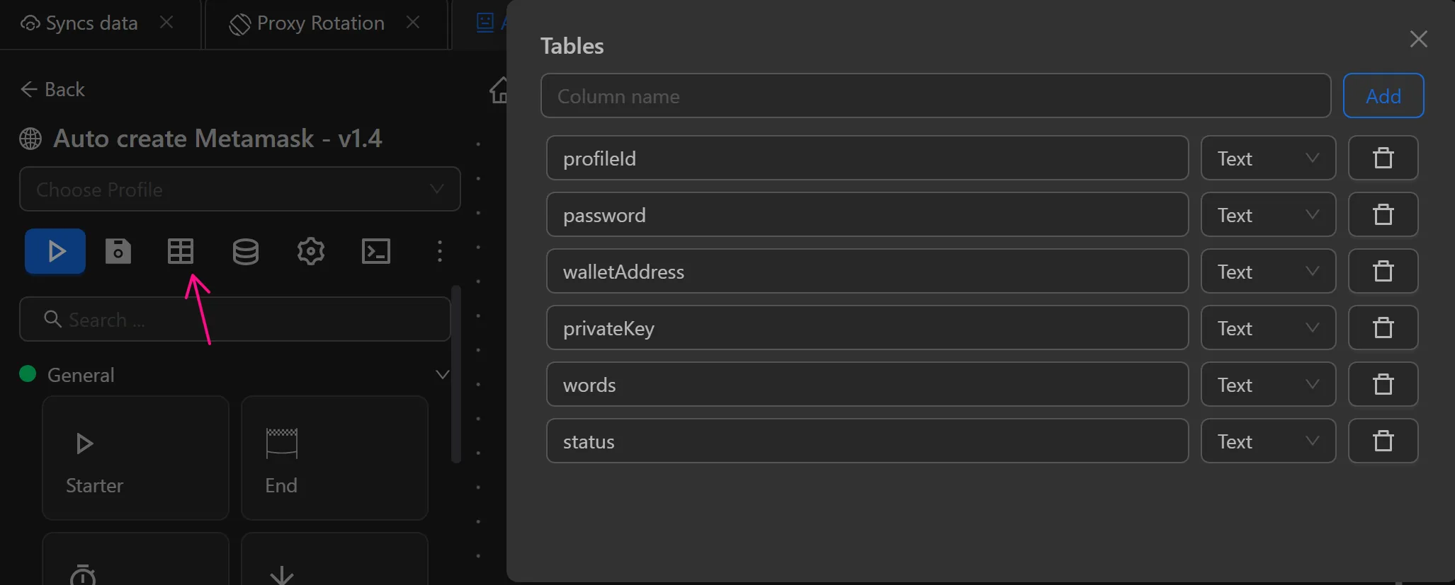The image size is (1455, 585).
Task: Go Back to the previous page
Action: (53, 90)
